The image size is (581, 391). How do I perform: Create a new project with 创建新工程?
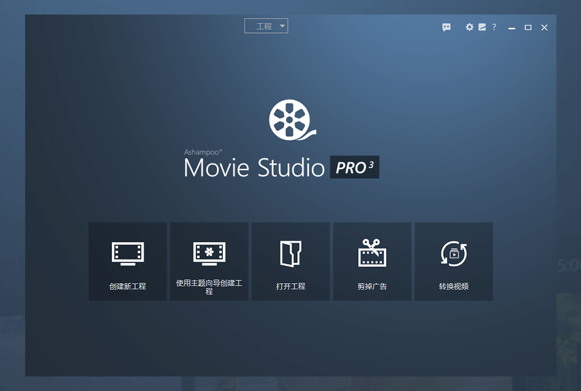pos(128,261)
